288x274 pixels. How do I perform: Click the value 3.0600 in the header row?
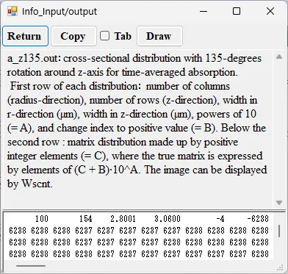tap(168, 219)
